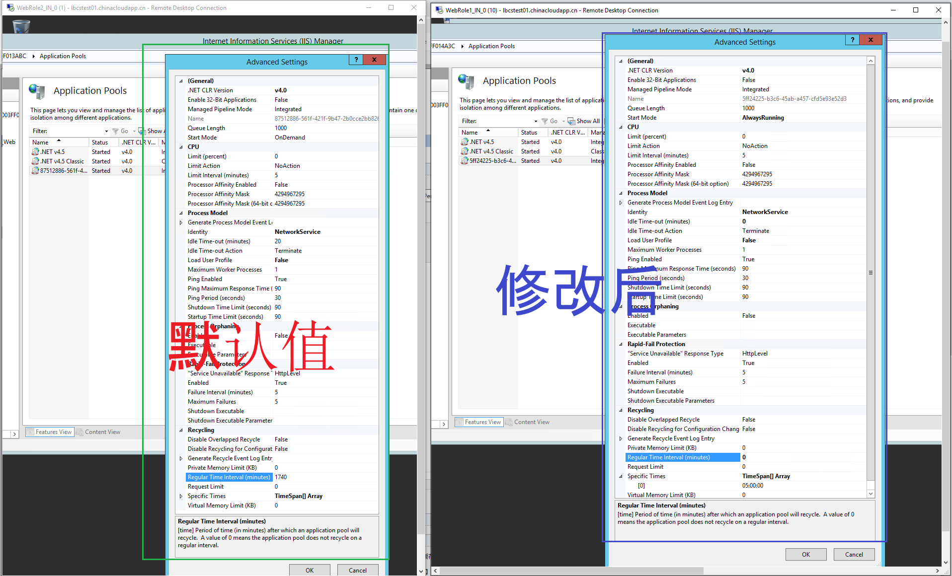Click the help question mark in right dialog

pyautogui.click(x=852, y=40)
